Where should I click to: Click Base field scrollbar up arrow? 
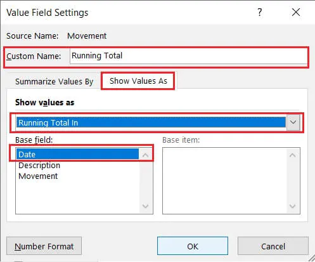point(145,155)
